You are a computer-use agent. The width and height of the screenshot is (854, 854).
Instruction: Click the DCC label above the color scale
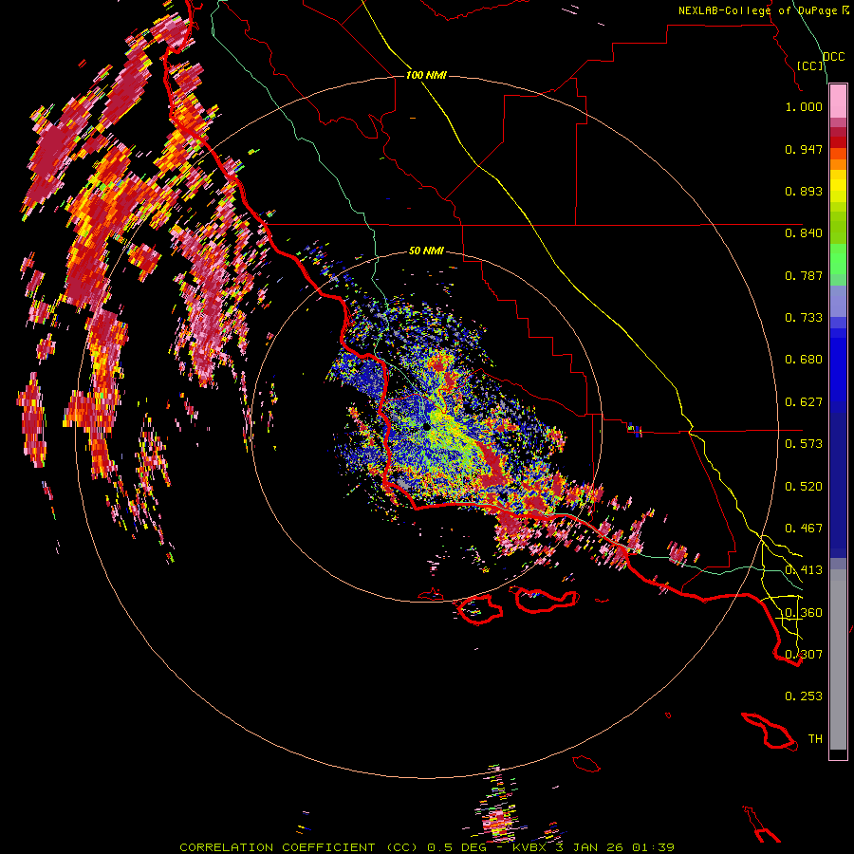[x=833, y=57]
